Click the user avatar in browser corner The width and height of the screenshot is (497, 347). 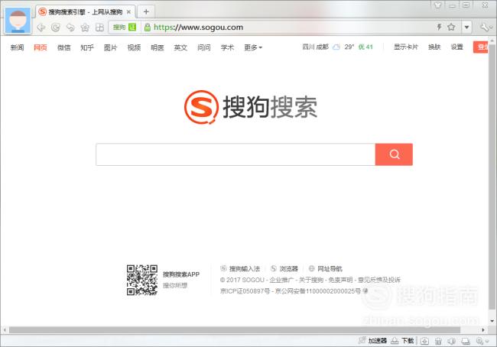point(18,21)
